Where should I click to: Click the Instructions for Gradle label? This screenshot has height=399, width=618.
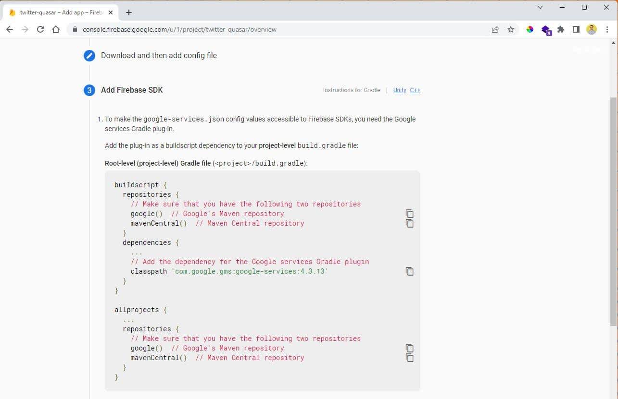click(352, 90)
